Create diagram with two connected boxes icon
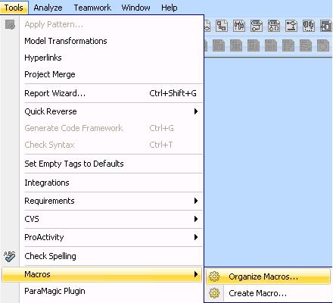Image resolution: width=333 pixels, height=303 pixels. pos(222,26)
